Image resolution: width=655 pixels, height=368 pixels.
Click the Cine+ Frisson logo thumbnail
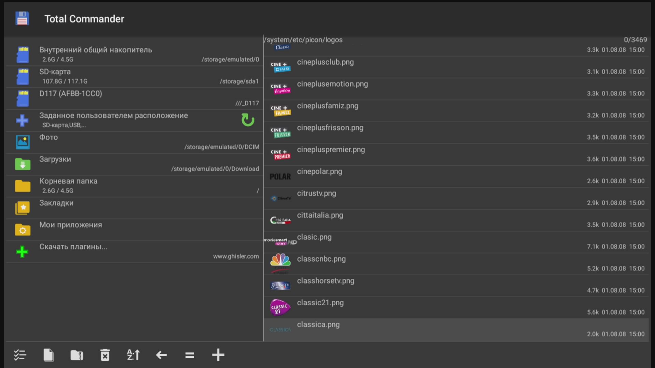coord(280,133)
